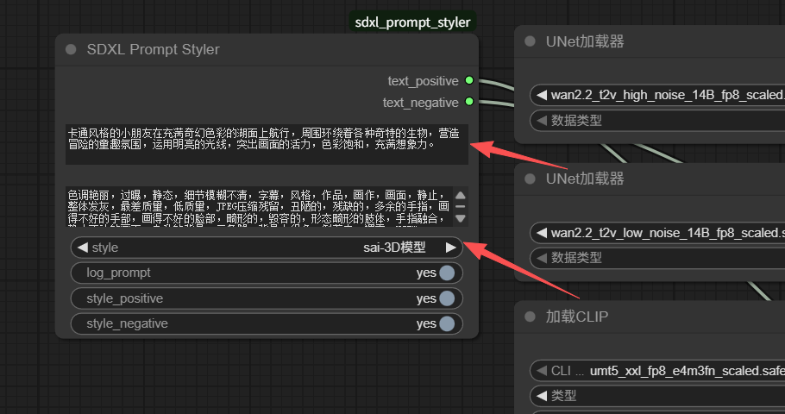Switch to next style with right arrow
Image resolution: width=785 pixels, height=414 pixels.
[x=450, y=248]
